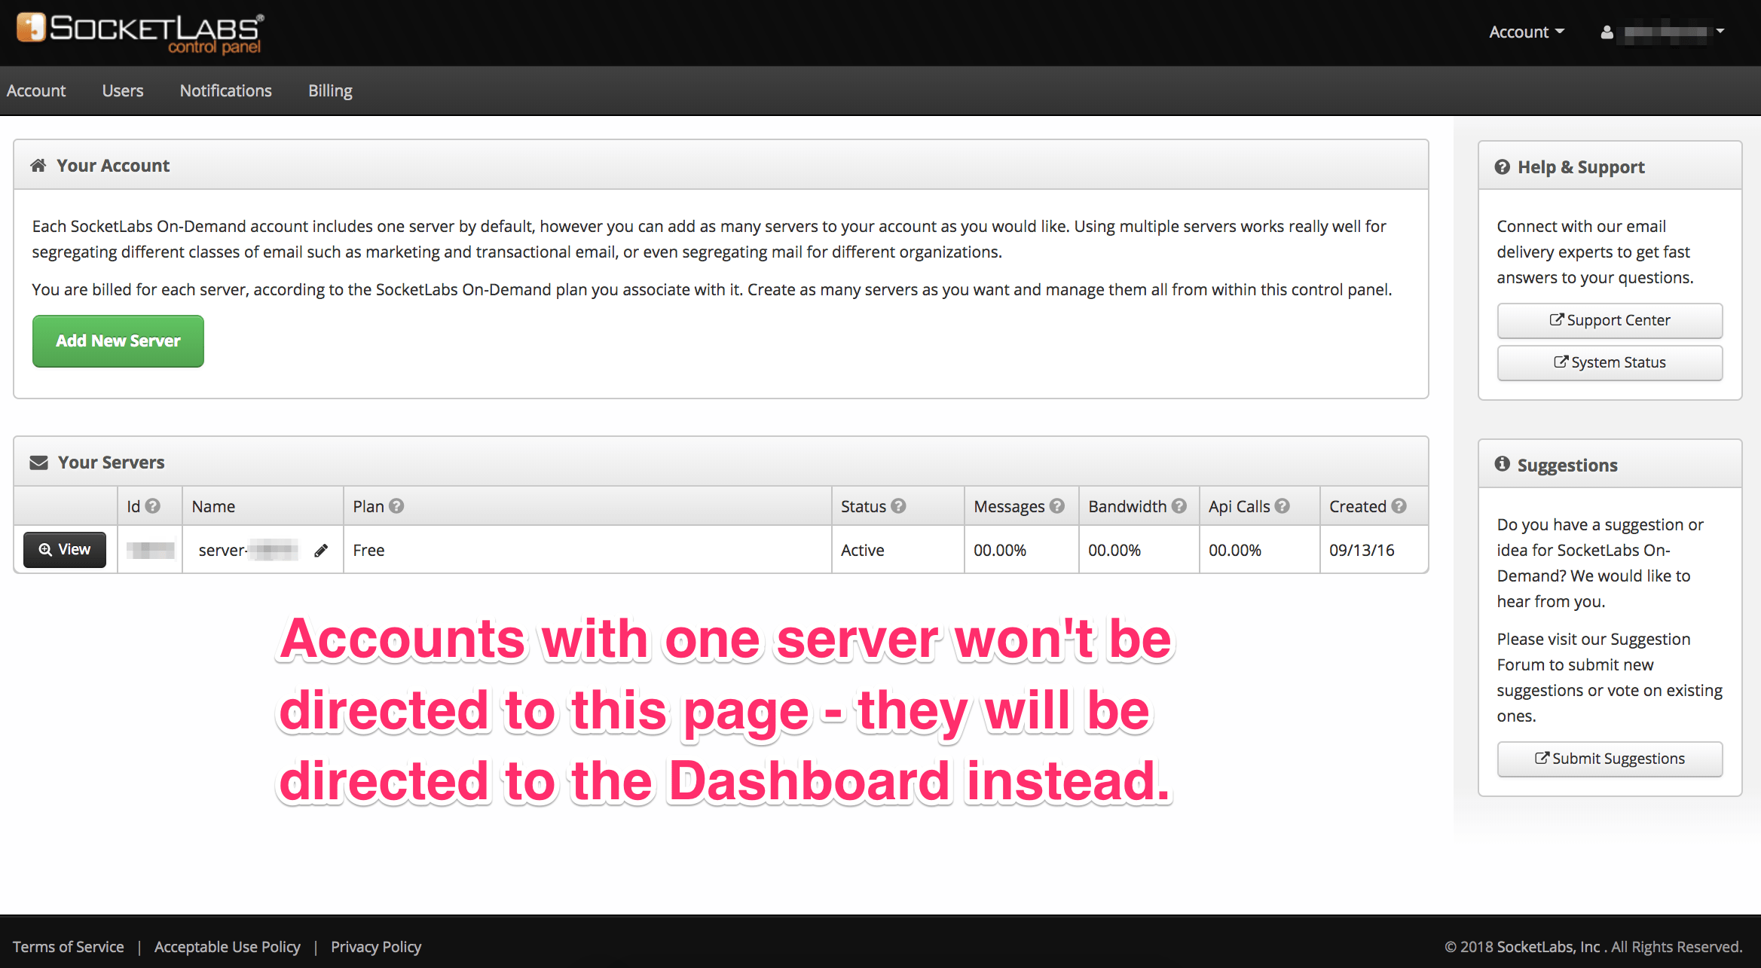Open the Account dropdown in the top bar
This screenshot has height=968, width=1761.
pos(1525,32)
